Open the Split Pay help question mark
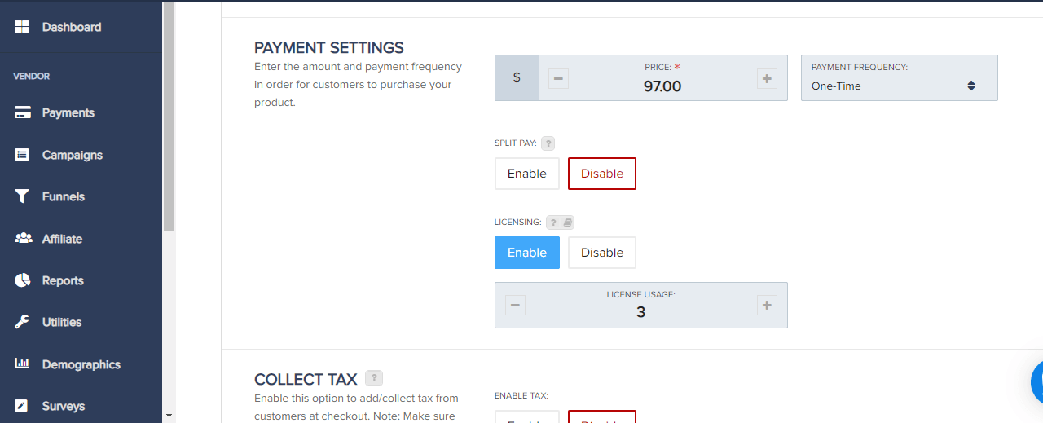This screenshot has height=423, width=1043. (548, 143)
